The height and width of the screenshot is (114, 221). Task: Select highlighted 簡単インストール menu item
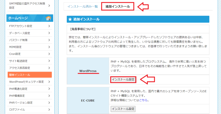click(30, 75)
